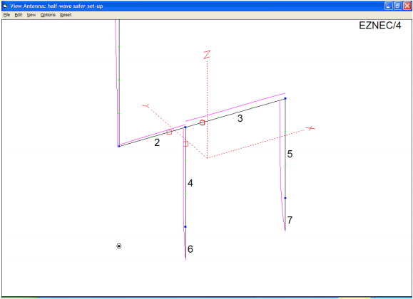Click the red load square atop wire 4

(185, 144)
